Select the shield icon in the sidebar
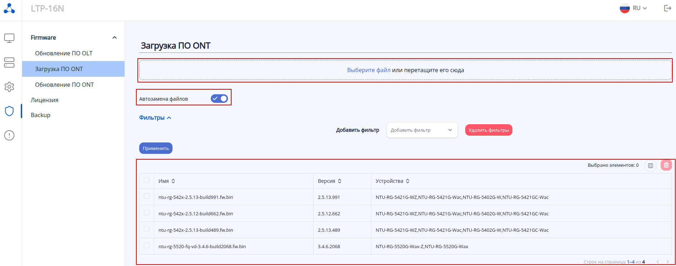The image size is (676, 266). [9, 111]
